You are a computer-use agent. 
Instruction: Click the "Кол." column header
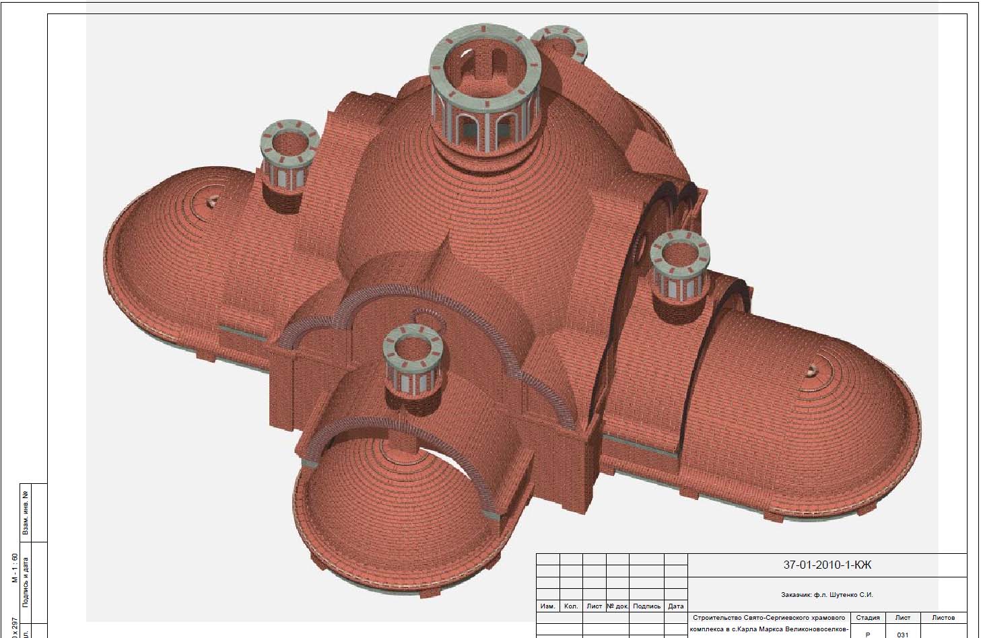pos(571,606)
